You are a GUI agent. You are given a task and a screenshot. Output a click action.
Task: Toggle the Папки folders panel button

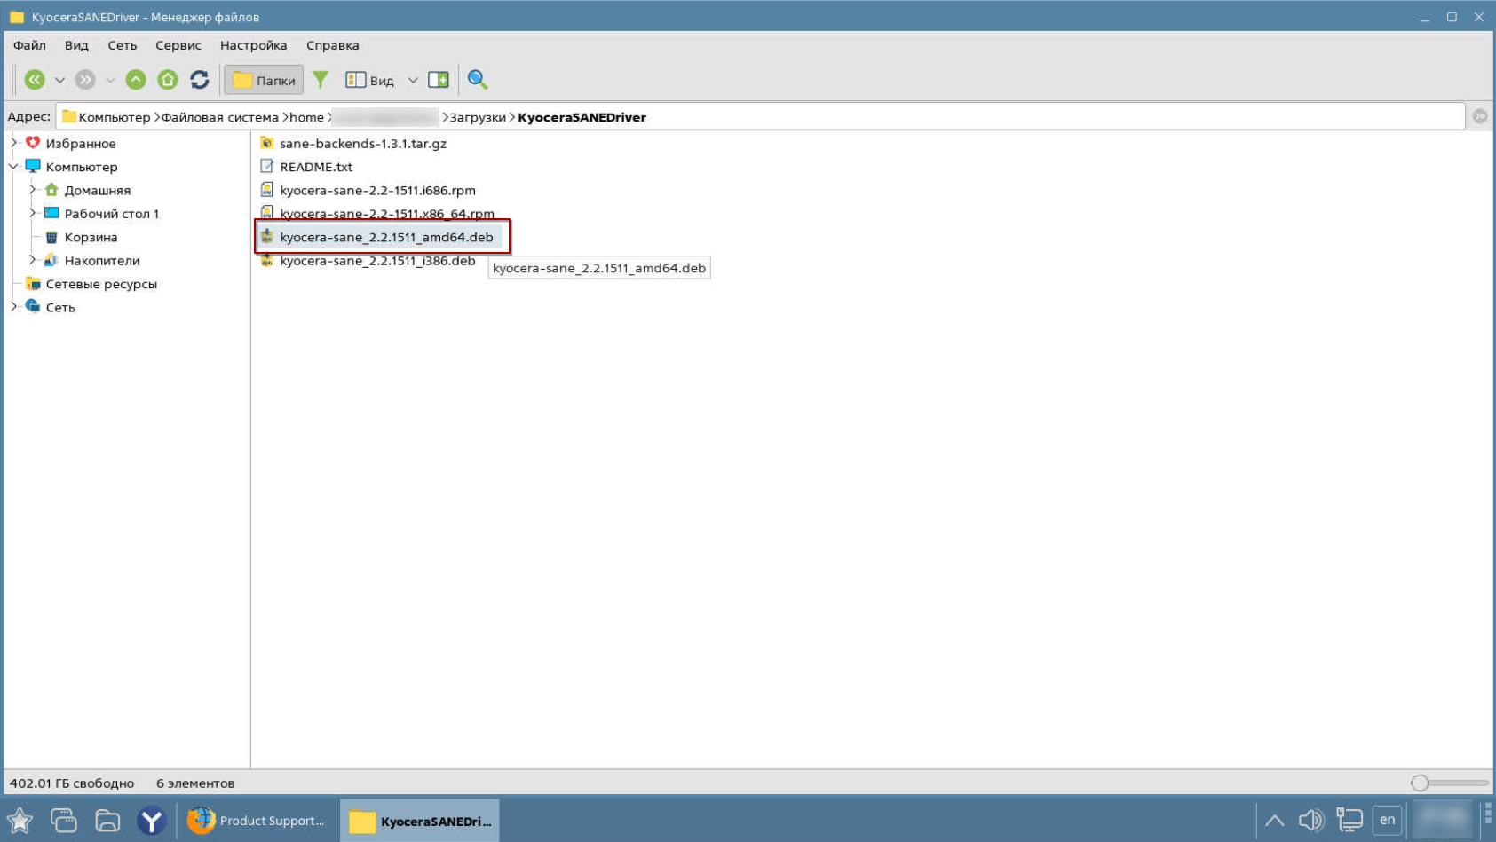coord(264,80)
